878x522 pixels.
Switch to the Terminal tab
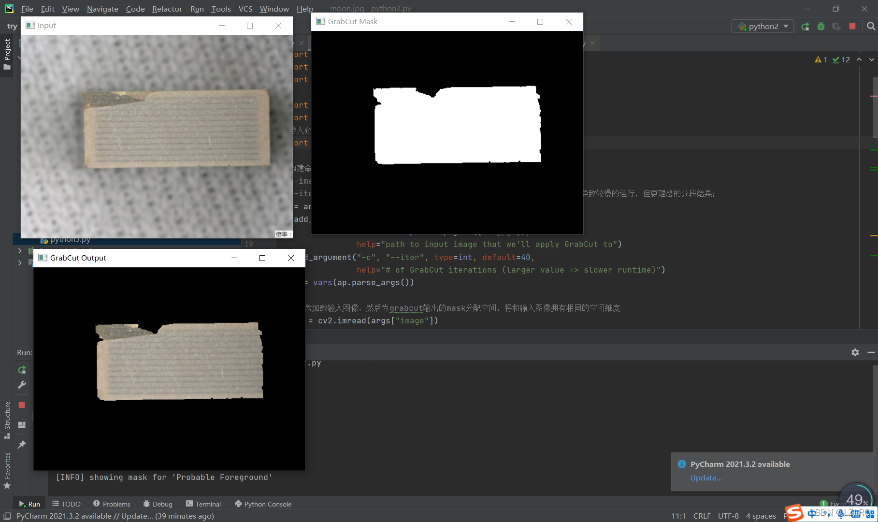pos(203,504)
